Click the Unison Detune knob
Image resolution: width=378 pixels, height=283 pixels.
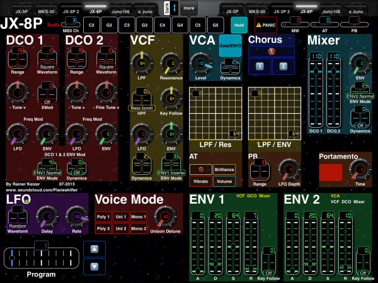click(x=165, y=216)
